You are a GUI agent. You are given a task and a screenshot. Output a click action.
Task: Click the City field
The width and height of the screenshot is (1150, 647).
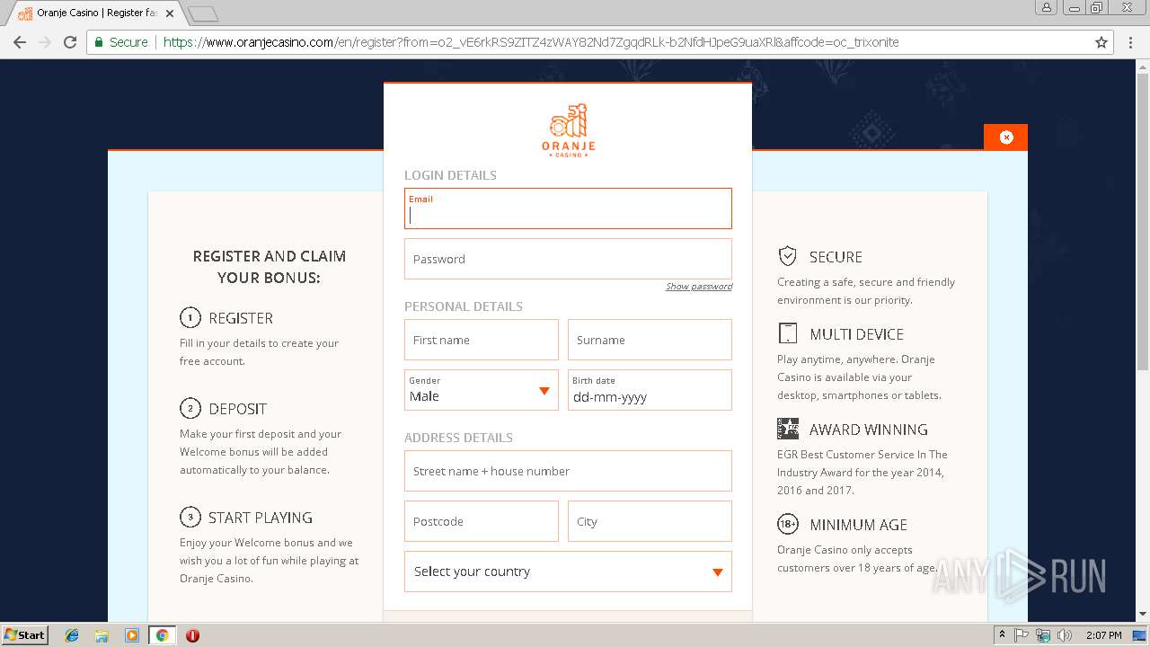pyautogui.click(x=650, y=521)
